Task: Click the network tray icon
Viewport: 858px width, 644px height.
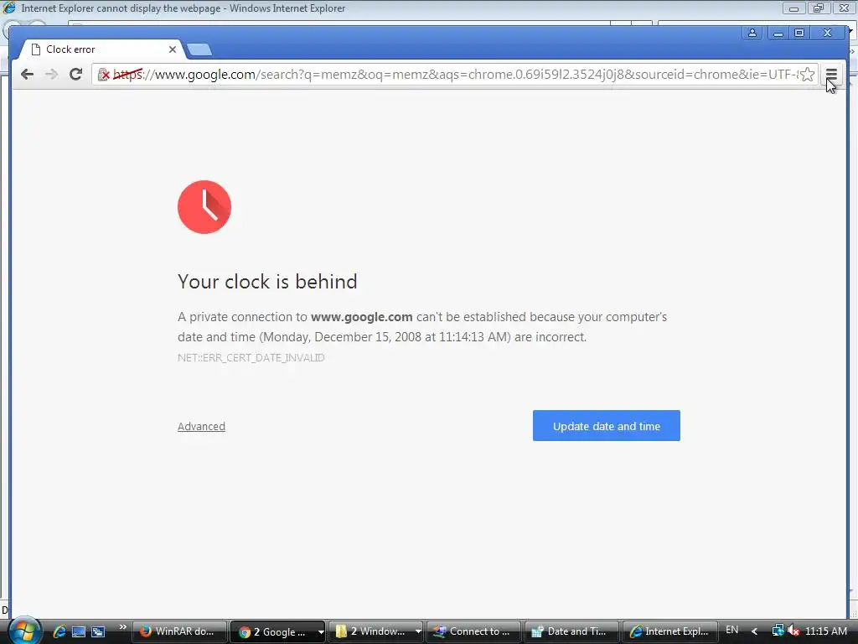Action: coord(778,631)
